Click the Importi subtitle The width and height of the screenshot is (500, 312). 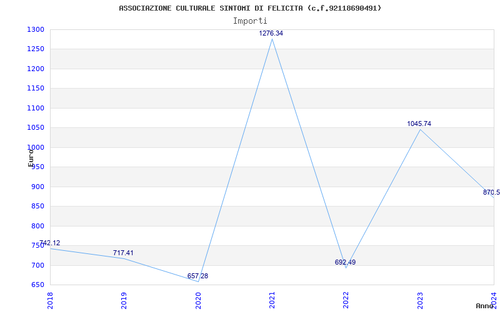tap(250, 21)
